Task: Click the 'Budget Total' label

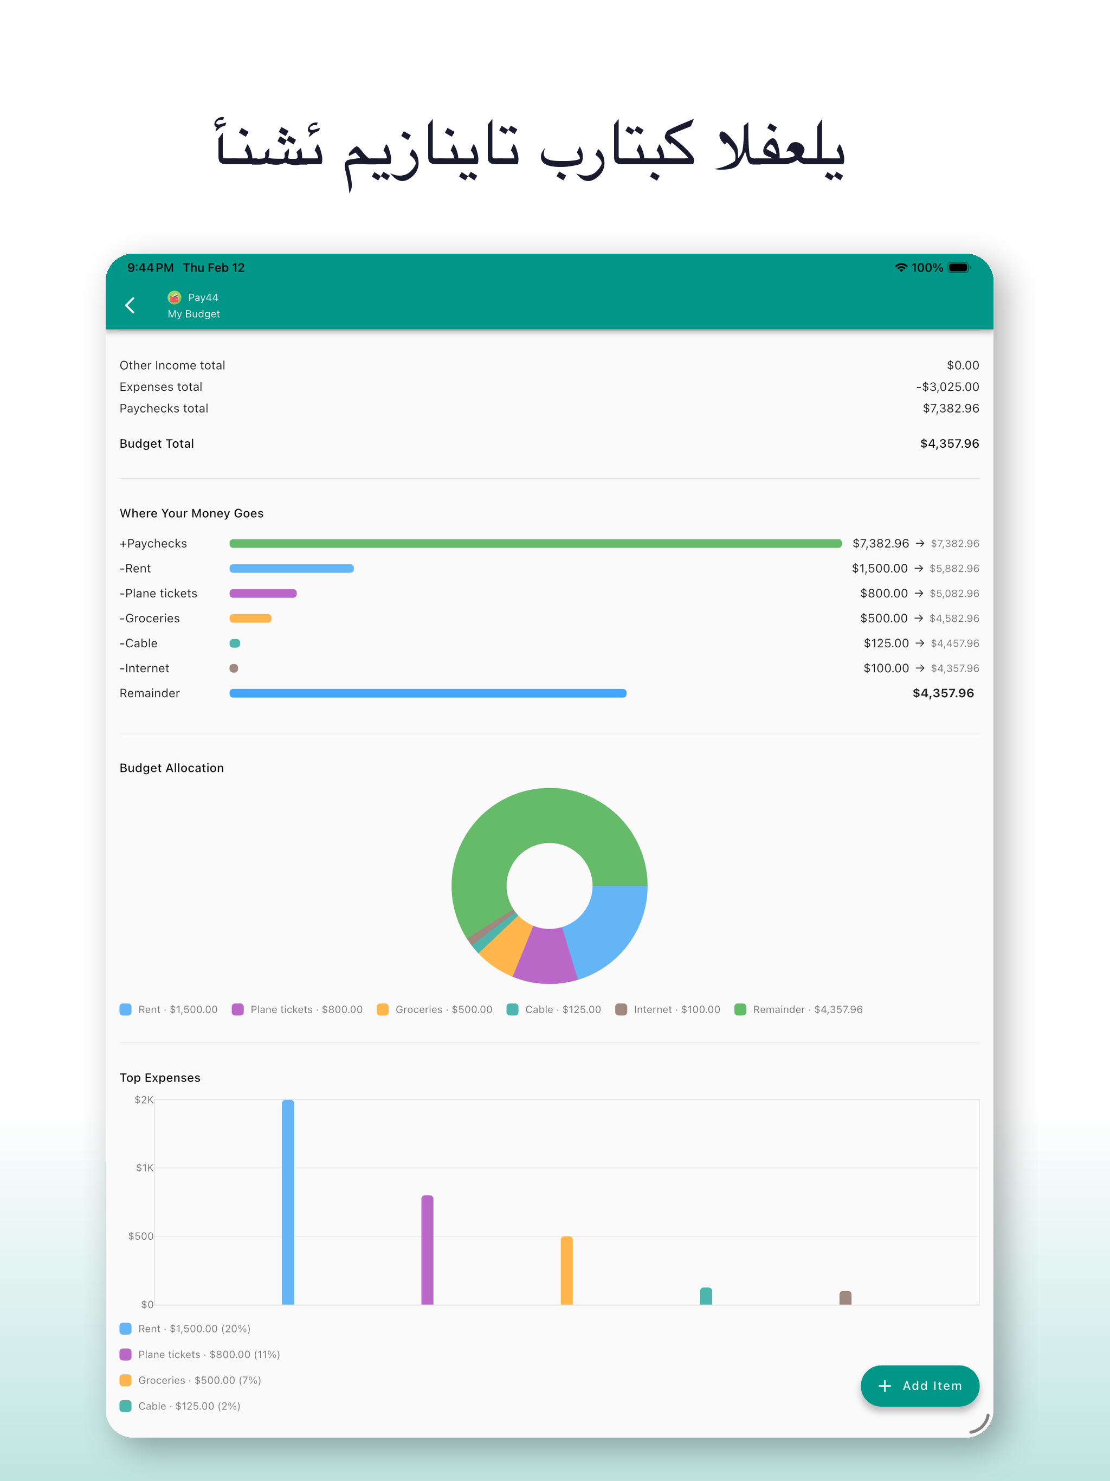Action: coord(157,444)
